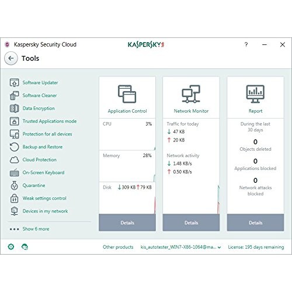
Task: Open Devices in my network link
Action: pos(45,211)
